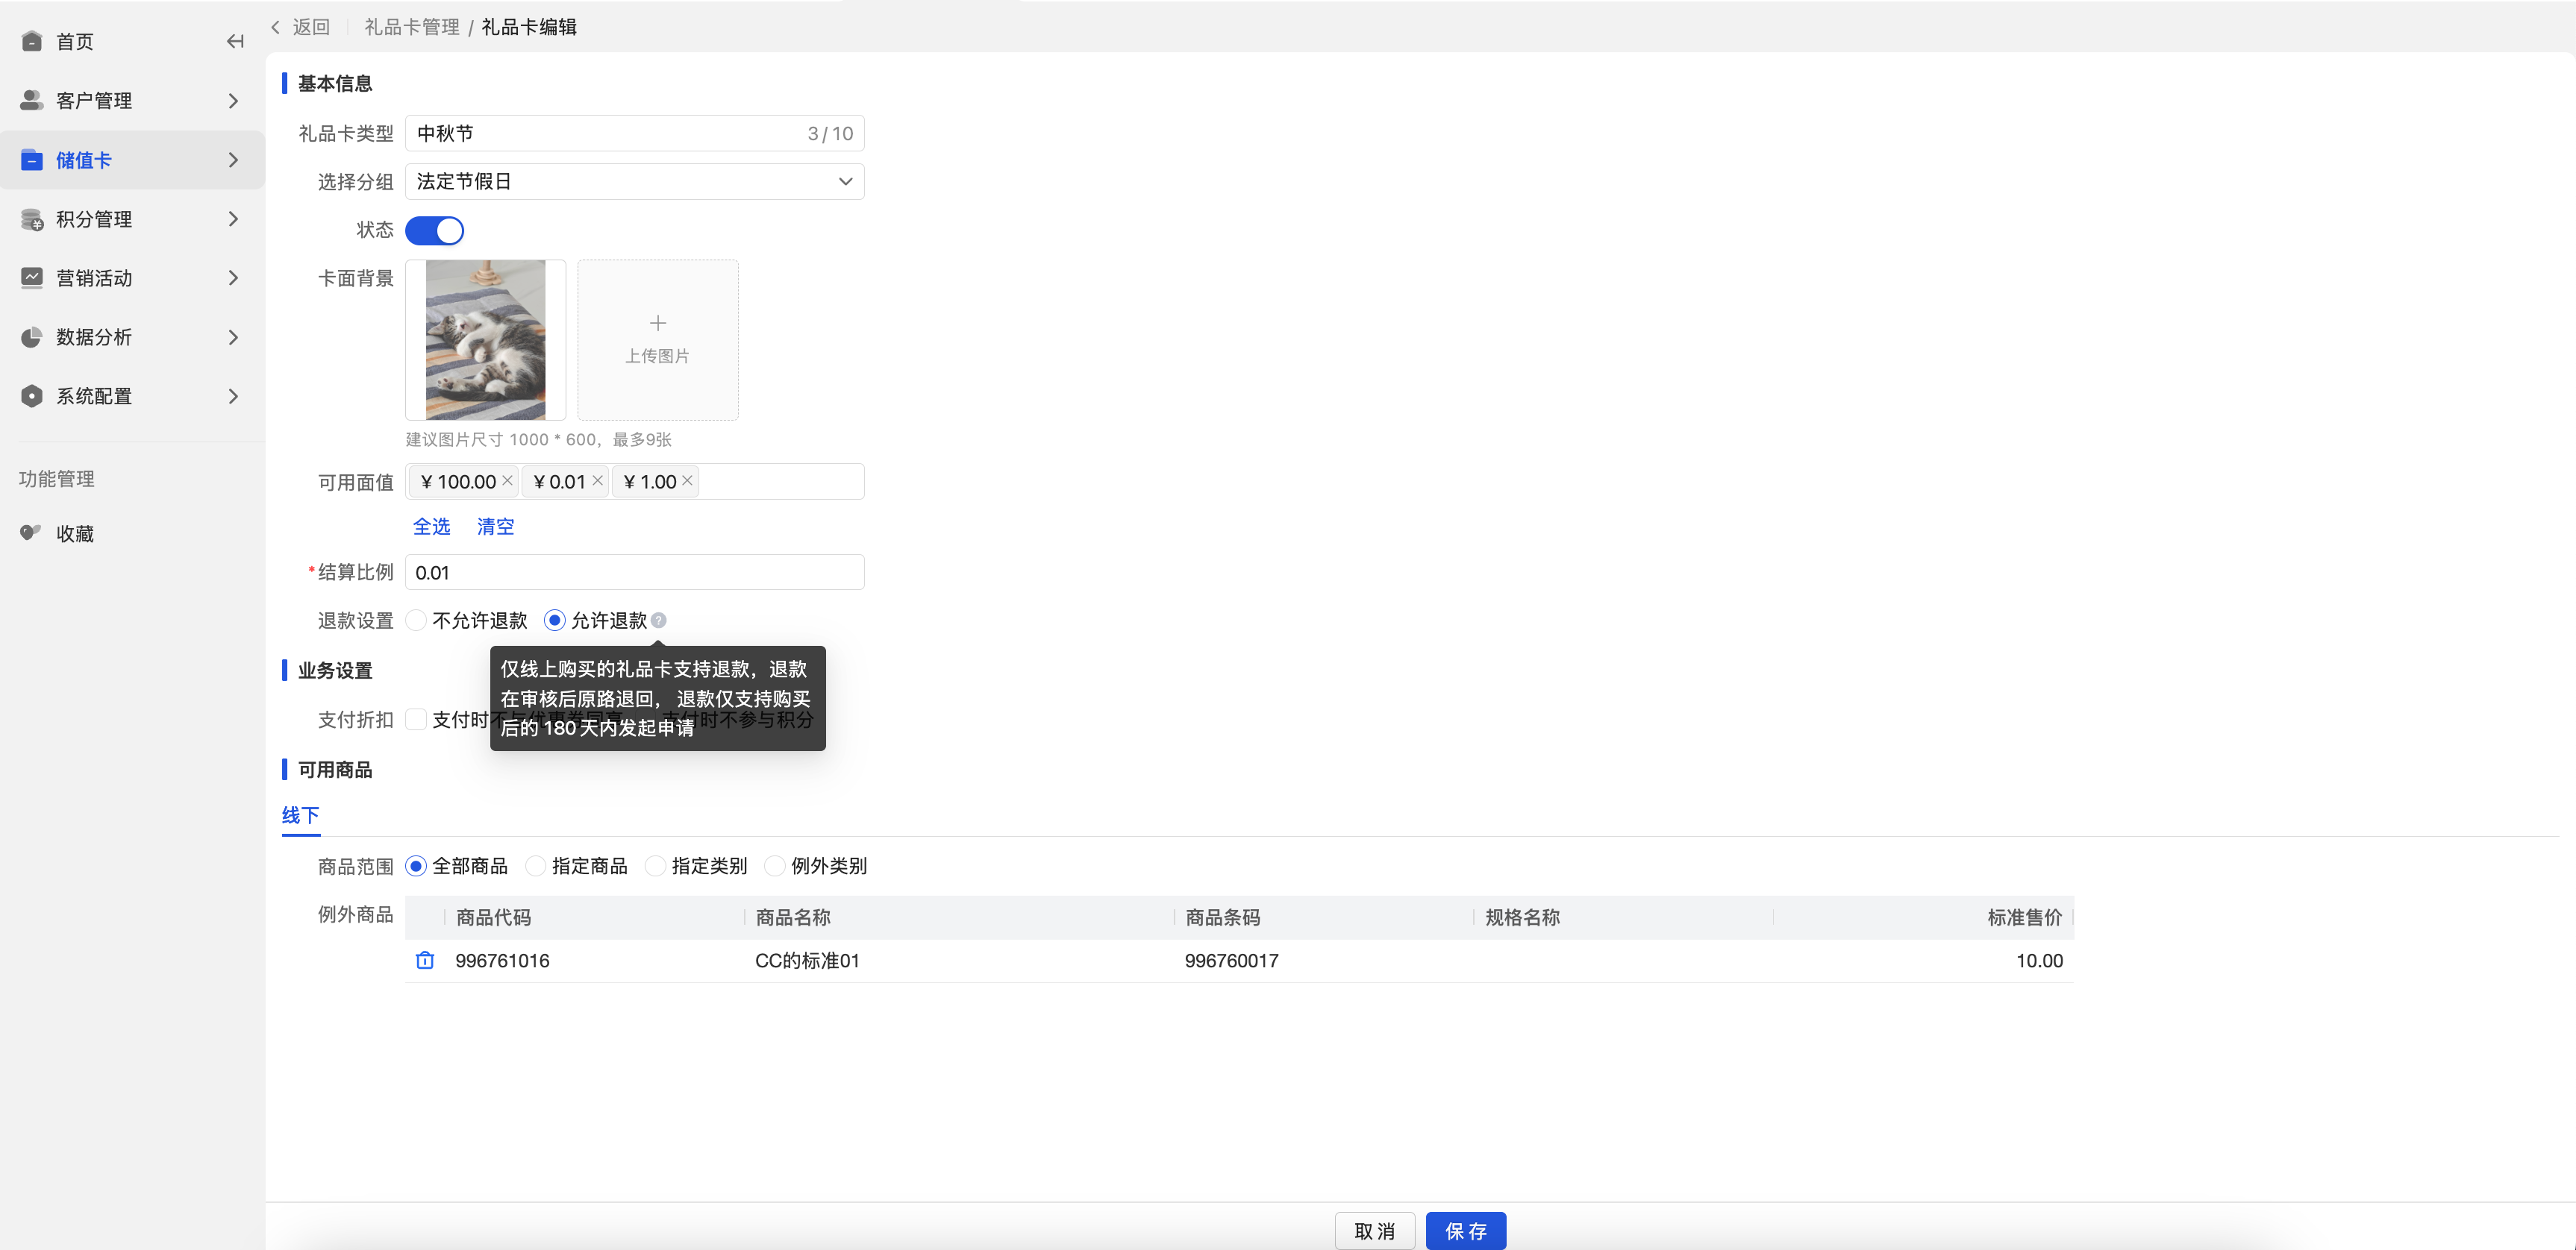Click the 商品名称 column header

click(x=793, y=917)
